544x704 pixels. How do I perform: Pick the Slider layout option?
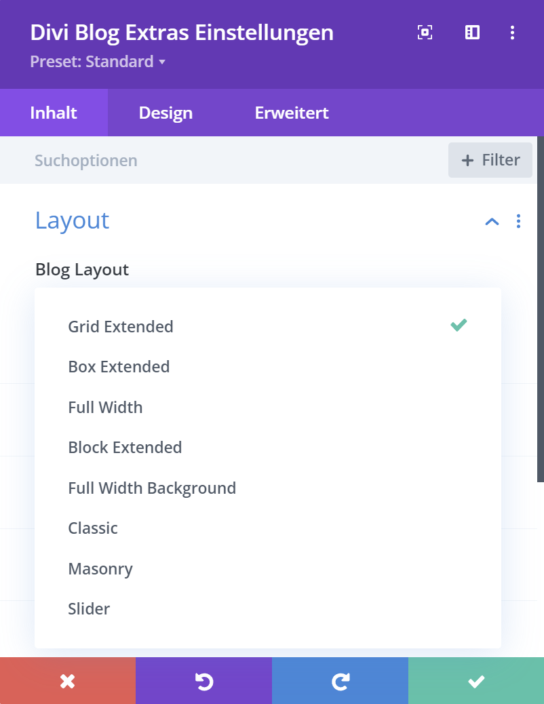coord(89,609)
